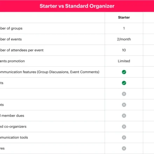This screenshot has height=154, width=154.
Task: Click the last gray X icon at table bottom
Action: click(x=124, y=148)
